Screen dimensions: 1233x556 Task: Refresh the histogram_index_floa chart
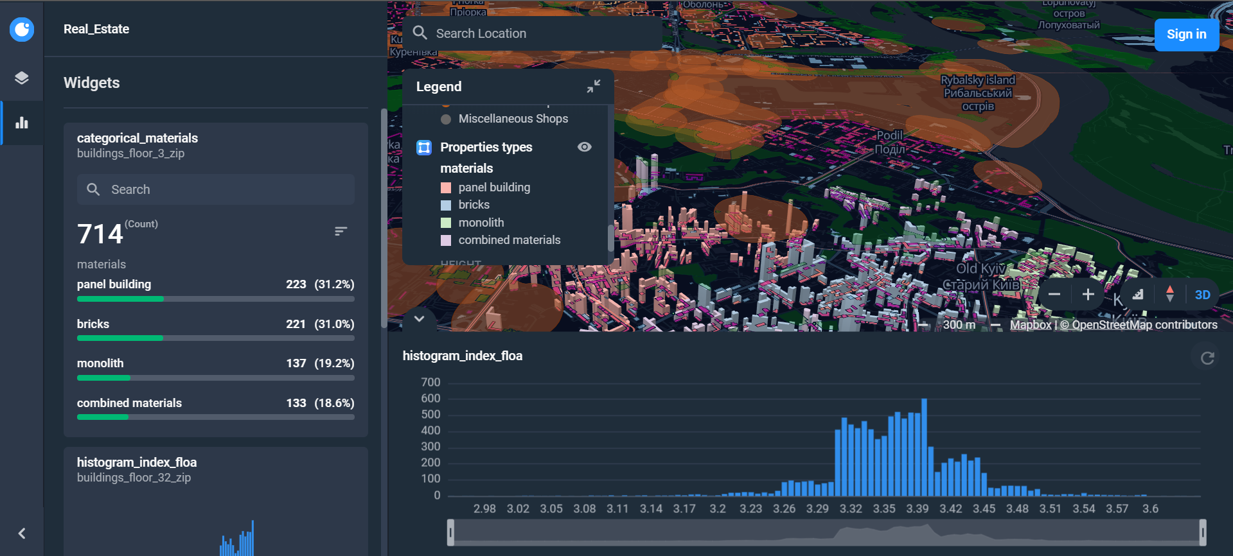pyautogui.click(x=1207, y=358)
